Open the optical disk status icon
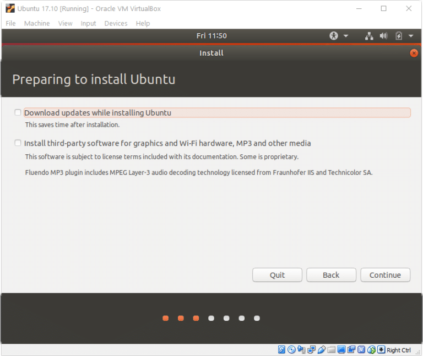The image size is (423, 356). point(291,350)
